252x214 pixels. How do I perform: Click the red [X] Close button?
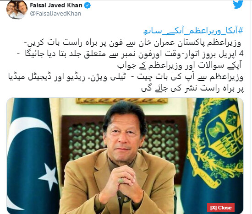221,208
